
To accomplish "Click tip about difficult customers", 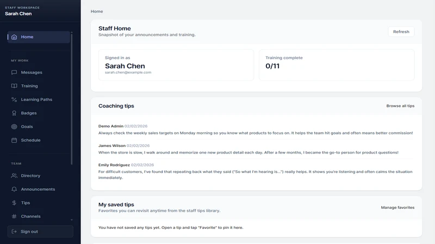I will pyautogui.click(x=255, y=175).
